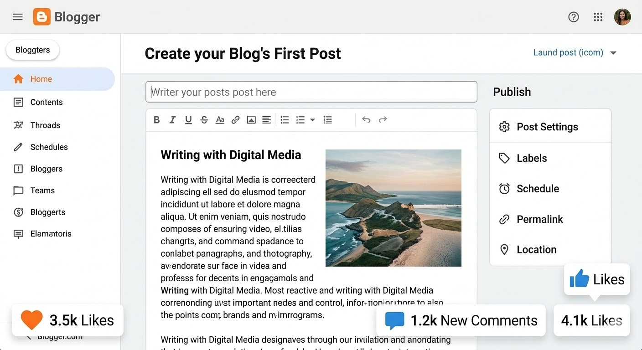Insert a link with the chain icon
The width and height of the screenshot is (642, 350).
[x=235, y=120]
